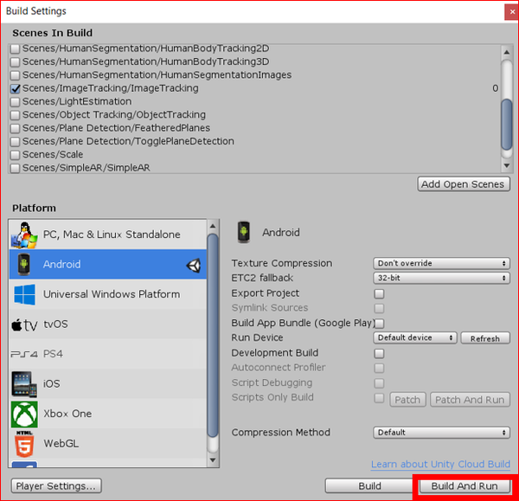Select Scenes/ImageTracking/ImageTracking scene name
This screenshot has width=519, height=501.
coord(111,88)
